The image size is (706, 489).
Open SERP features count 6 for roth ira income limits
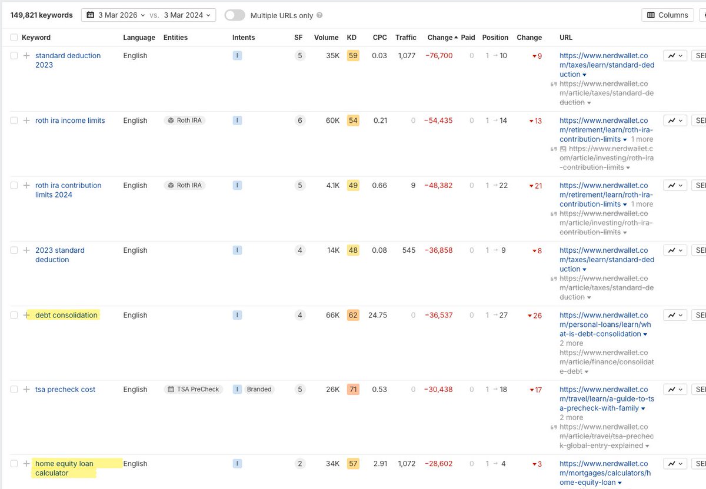click(300, 120)
